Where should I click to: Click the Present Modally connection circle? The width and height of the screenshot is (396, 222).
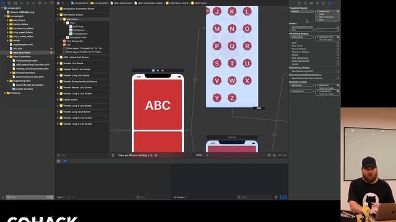(338, 49)
